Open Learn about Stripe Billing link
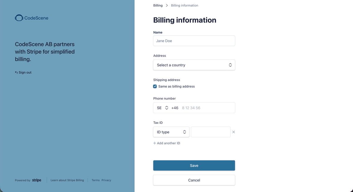Viewport: 353px width, 192px height. coord(67,180)
